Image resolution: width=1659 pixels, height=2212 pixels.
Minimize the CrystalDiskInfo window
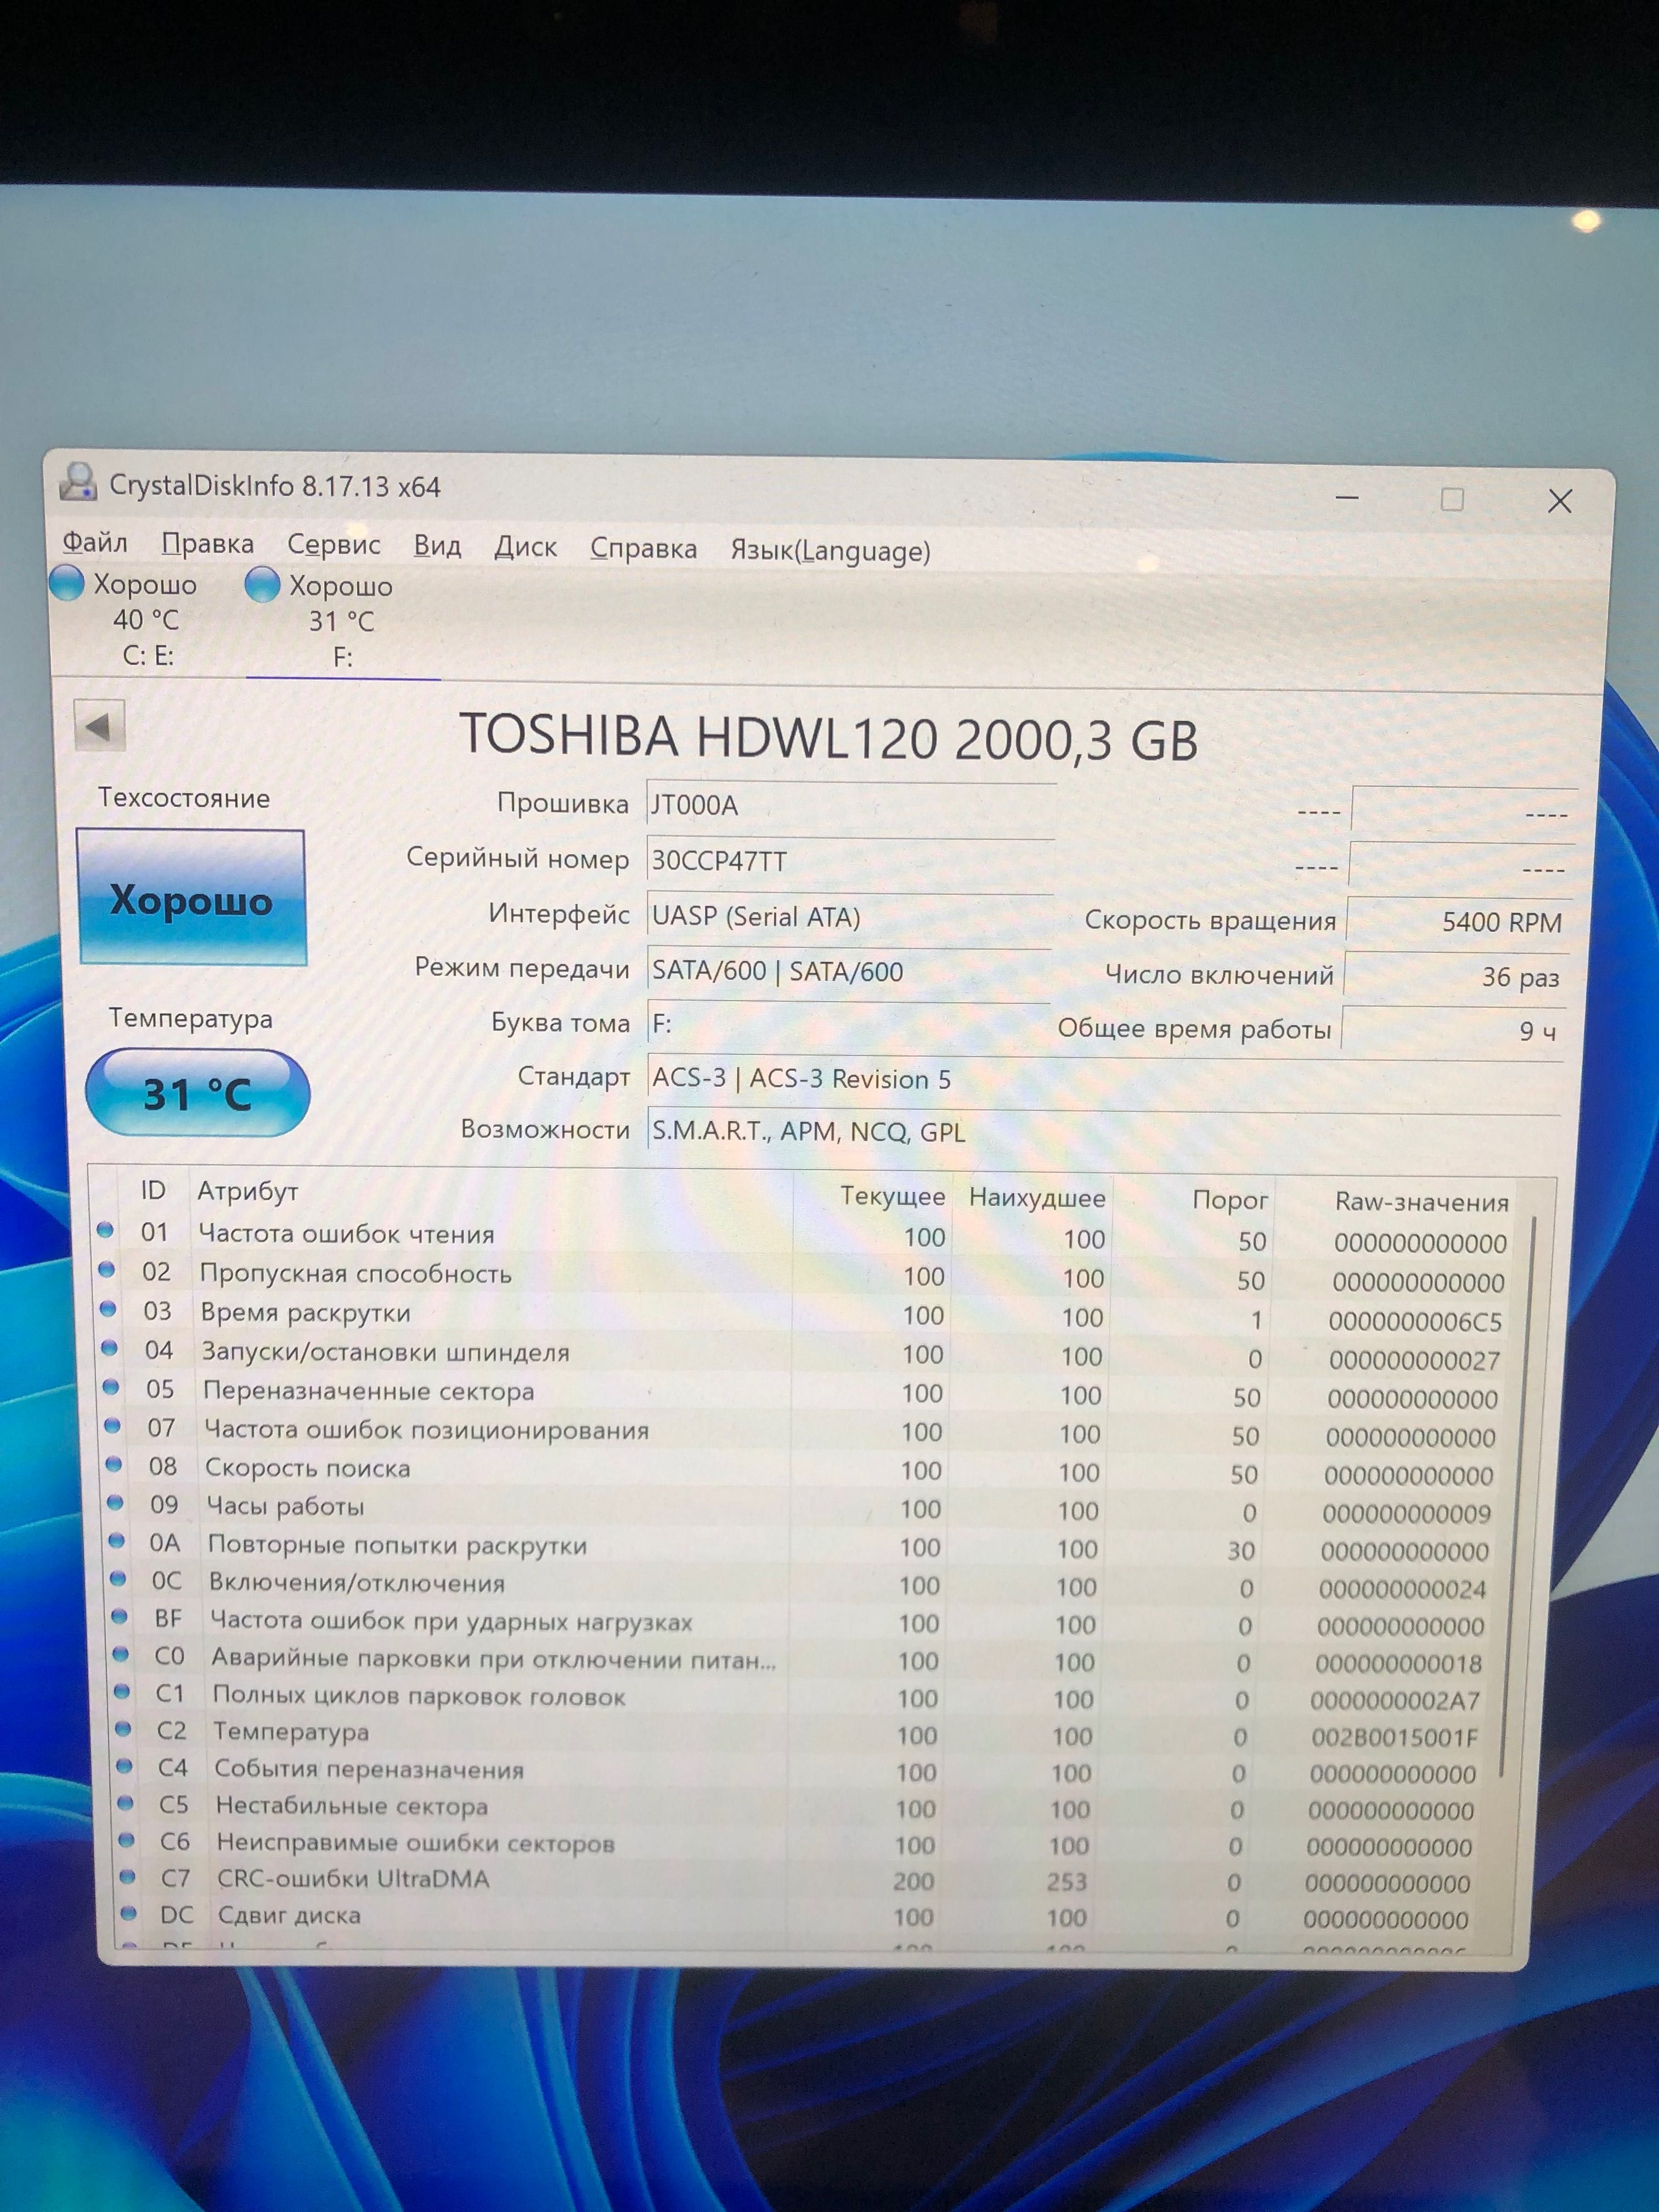point(1347,497)
